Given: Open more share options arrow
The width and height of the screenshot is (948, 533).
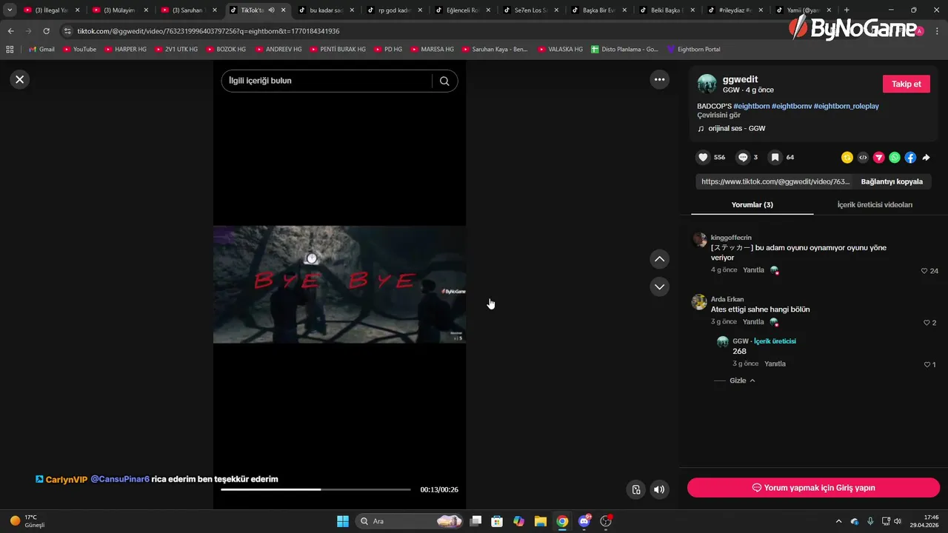Looking at the screenshot, I should (x=926, y=157).
